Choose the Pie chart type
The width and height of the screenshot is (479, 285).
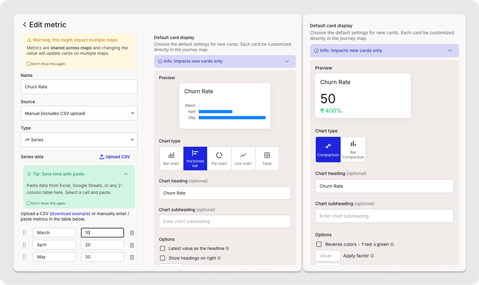(x=219, y=159)
